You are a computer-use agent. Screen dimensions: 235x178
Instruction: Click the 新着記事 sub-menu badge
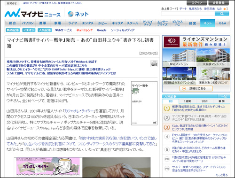[x=13, y=30]
